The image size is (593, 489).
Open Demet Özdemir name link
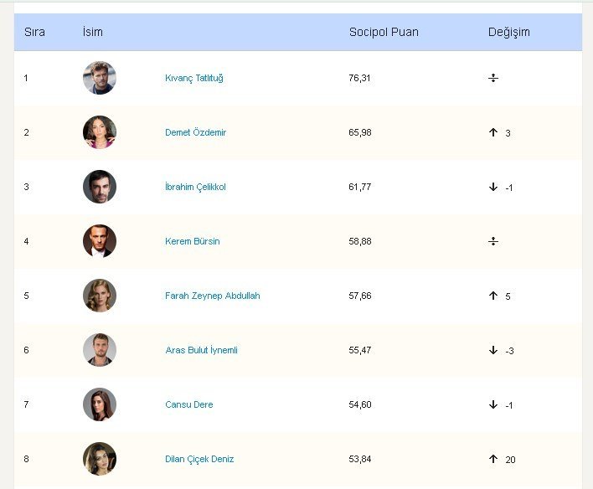195,132
